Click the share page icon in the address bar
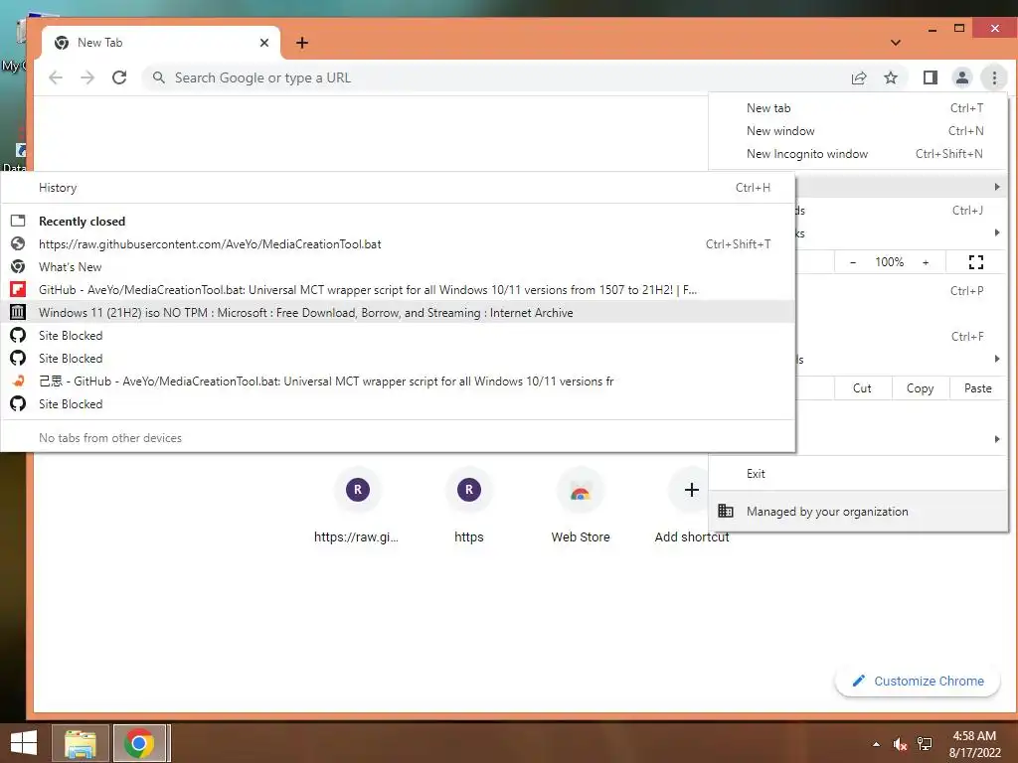This screenshot has width=1018, height=763. click(x=859, y=77)
